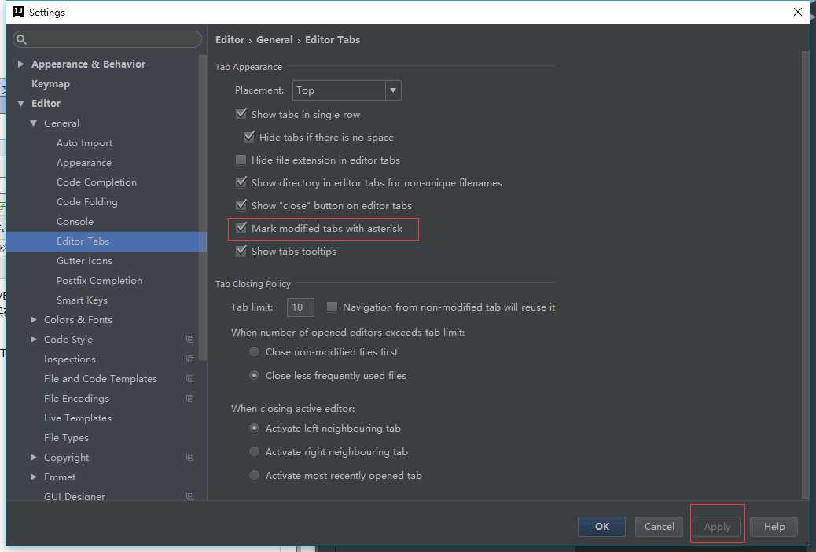Open Code Completion settings
The image size is (816, 552).
pyautogui.click(x=96, y=182)
